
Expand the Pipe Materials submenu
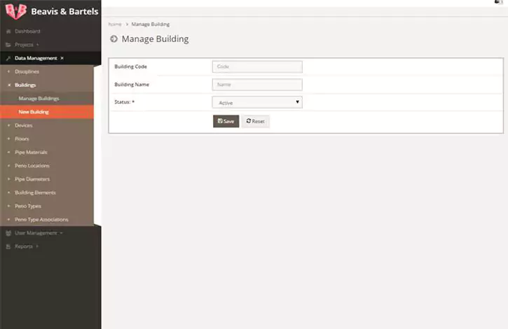tap(31, 152)
